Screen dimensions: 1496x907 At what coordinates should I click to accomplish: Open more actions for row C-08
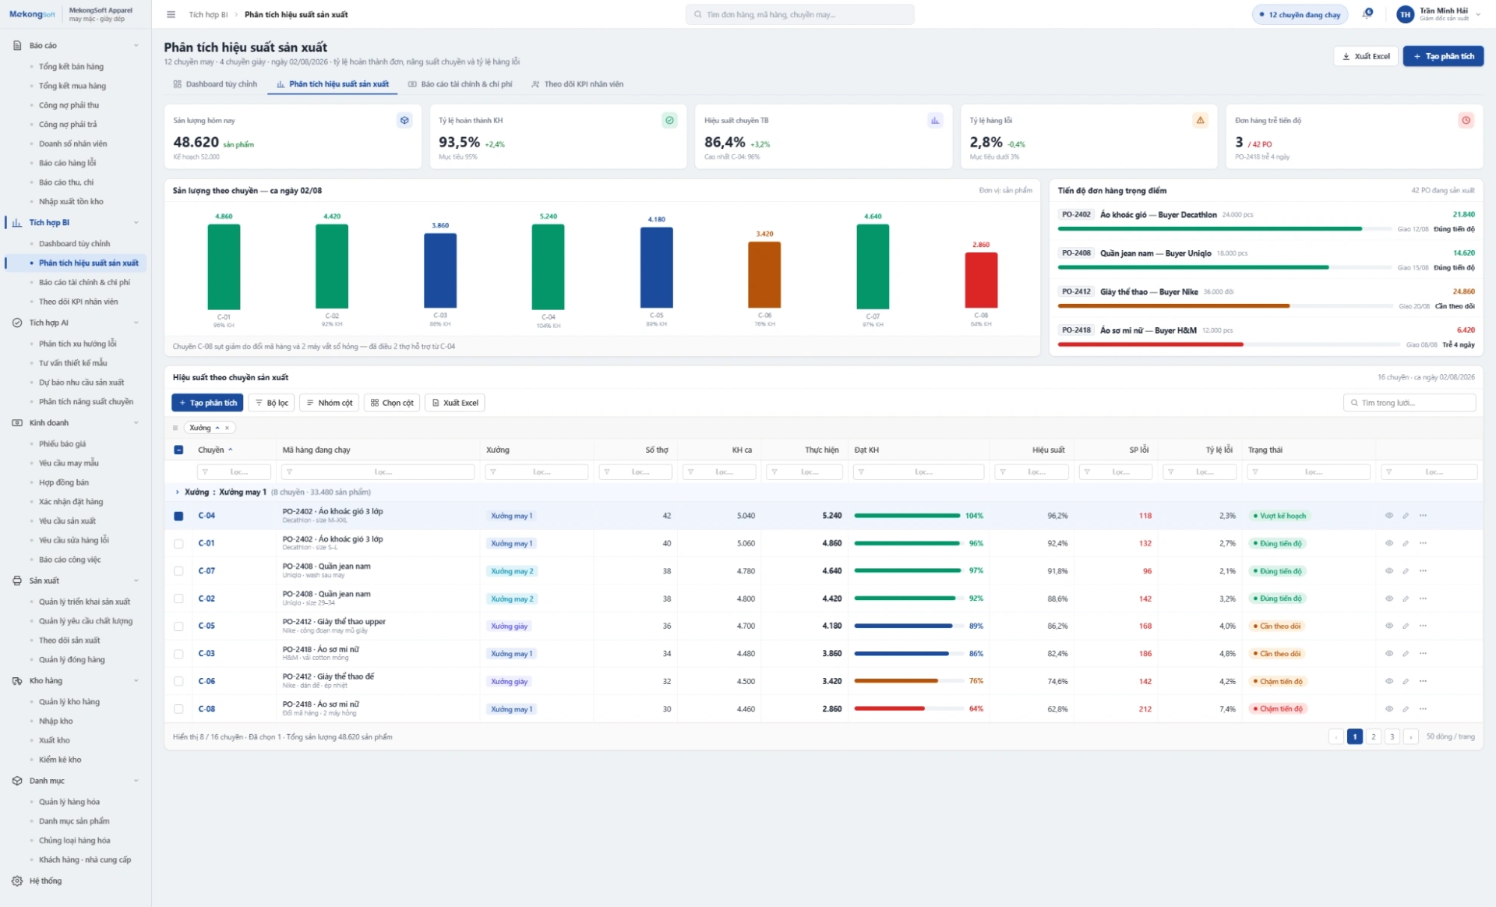coord(1423,709)
